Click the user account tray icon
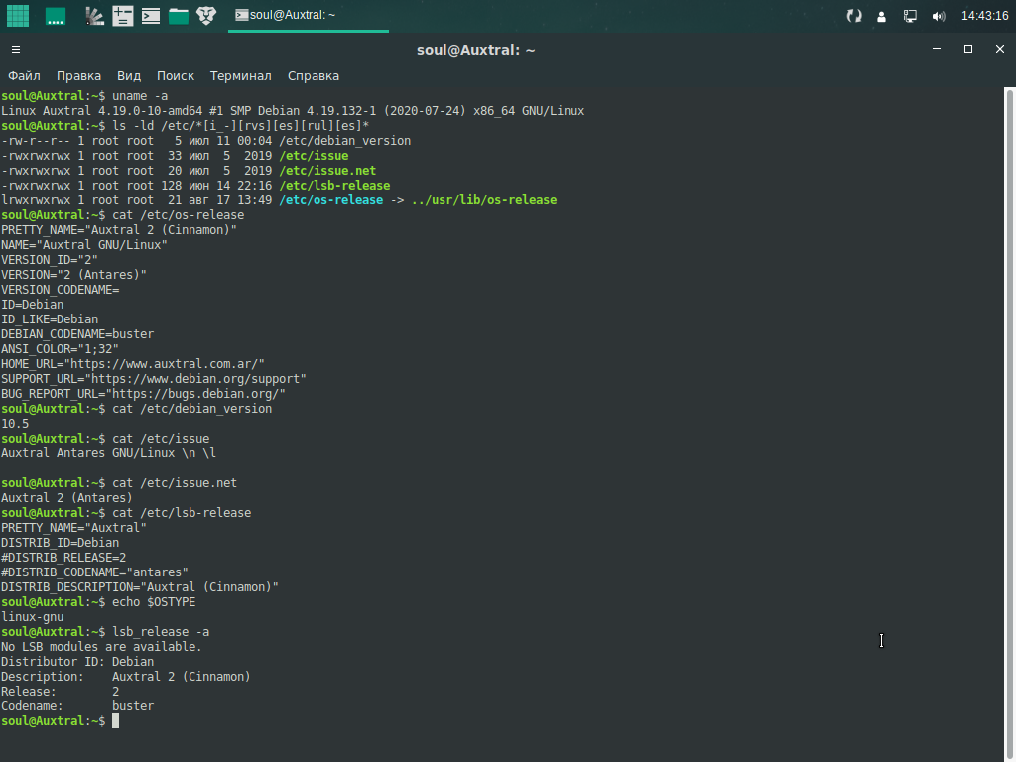 [881, 16]
